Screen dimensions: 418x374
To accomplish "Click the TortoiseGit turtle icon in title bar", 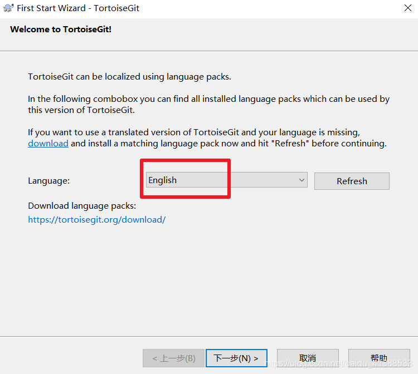I will (x=8, y=8).
